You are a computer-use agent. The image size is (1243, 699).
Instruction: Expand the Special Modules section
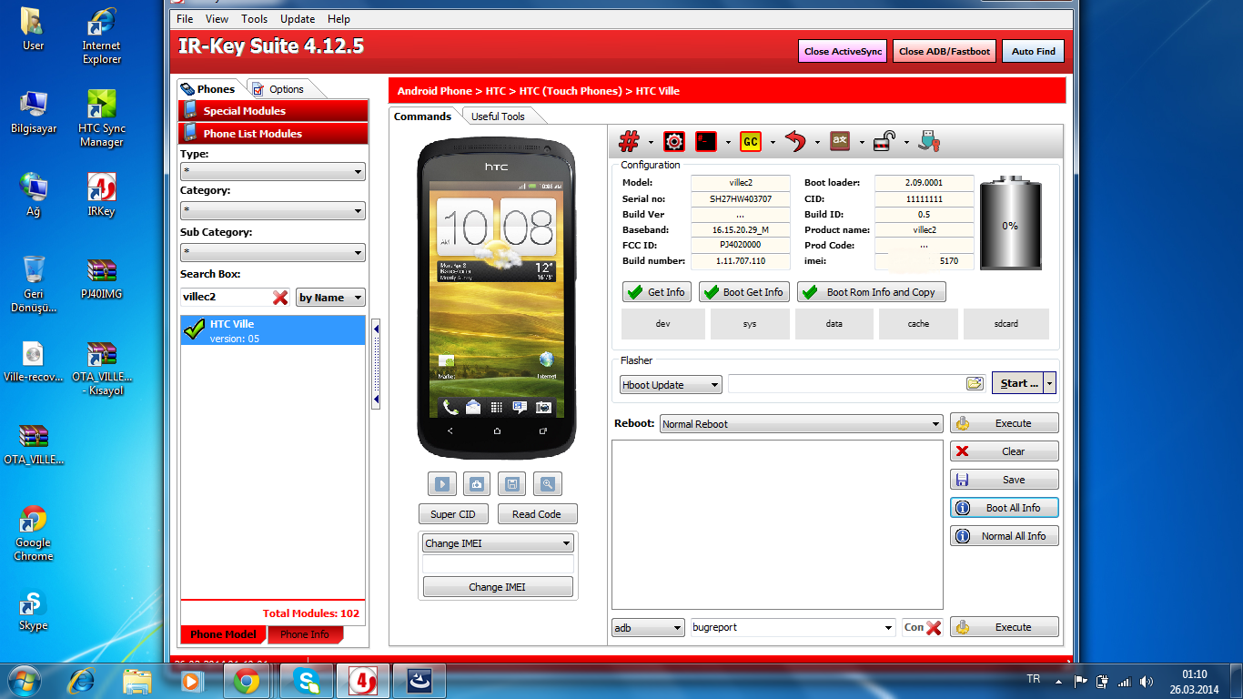pos(273,111)
